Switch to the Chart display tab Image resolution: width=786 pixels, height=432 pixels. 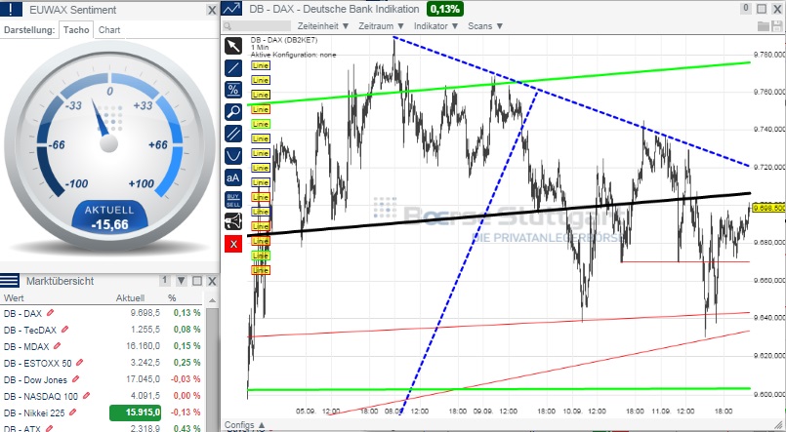click(109, 29)
